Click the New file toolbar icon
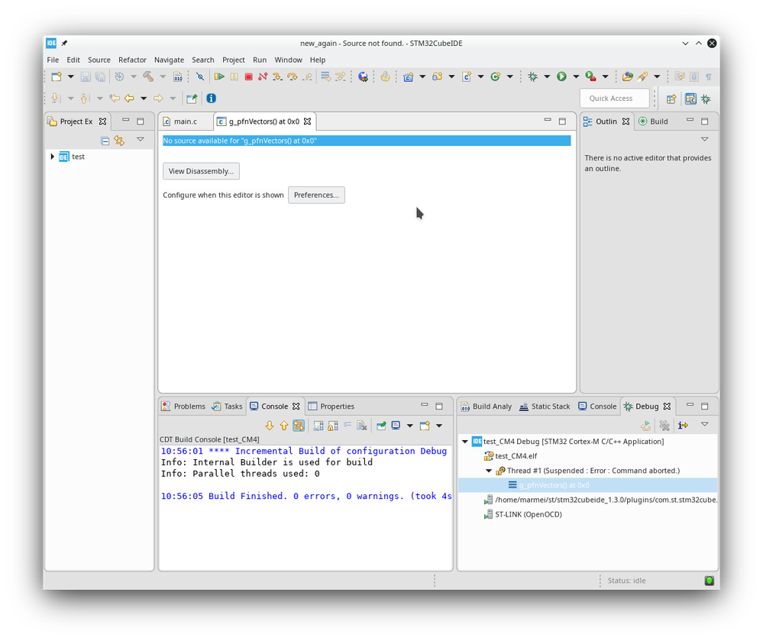763x641 pixels. (x=57, y=76)
